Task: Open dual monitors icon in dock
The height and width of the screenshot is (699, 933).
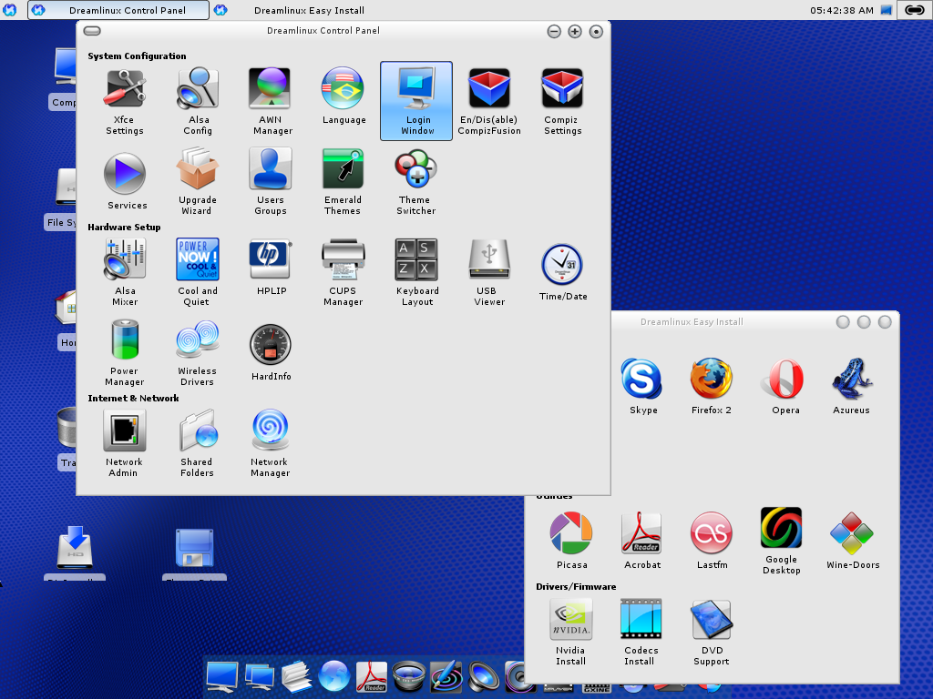Action: click(x=260, y=677)
